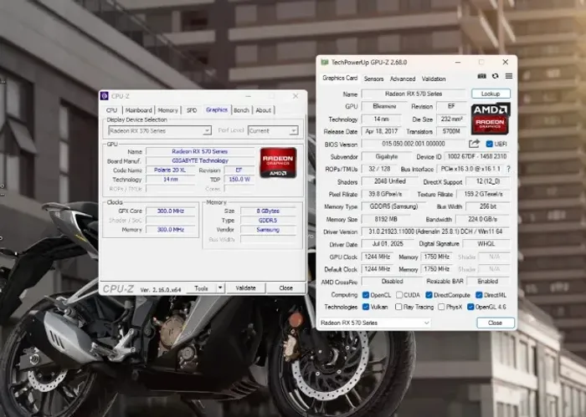586x417 pixels.
Task: Switch to the CPU-Z Memory tab
Action: pos(167,110)
